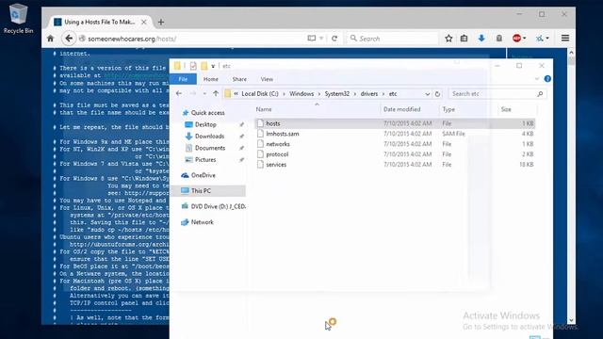603x339 pixels.
Task: Click Explorer help question mark icon
Action: (x=547, y=79)
